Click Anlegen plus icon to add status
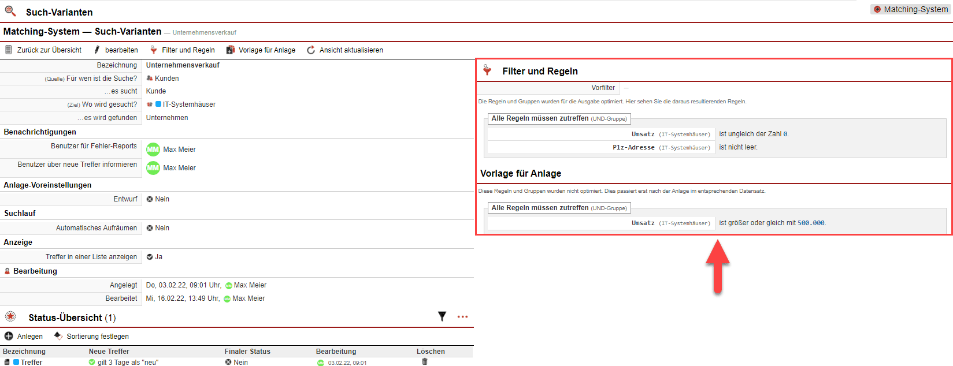 pos(9,336)
